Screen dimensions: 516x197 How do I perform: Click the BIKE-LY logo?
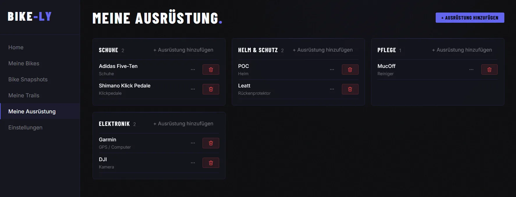[x=30, y=17]
